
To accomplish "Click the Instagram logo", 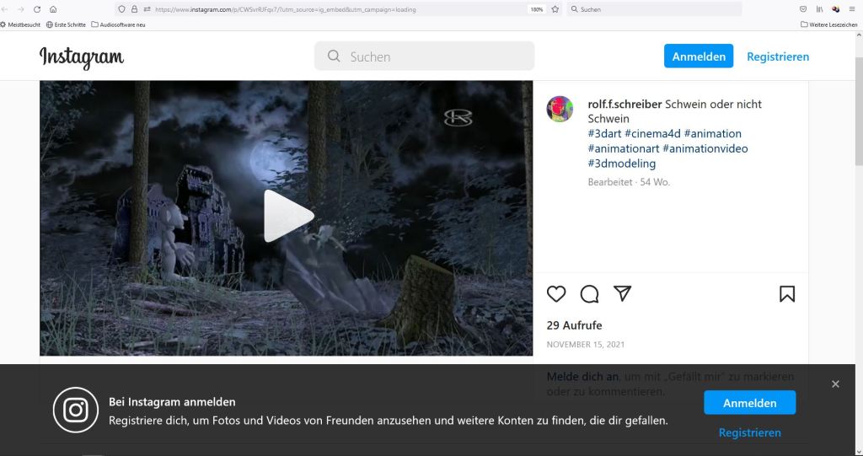I will 82,57.
